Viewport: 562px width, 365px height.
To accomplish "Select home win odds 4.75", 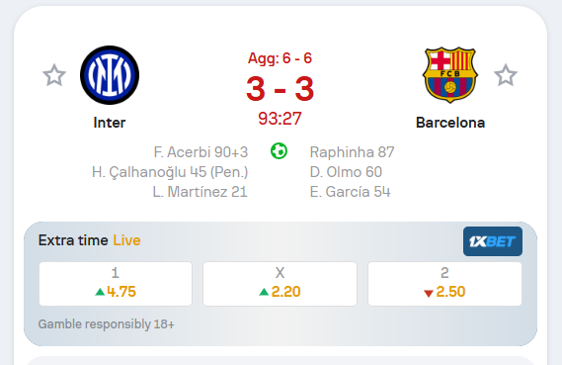I will point(116,284).
